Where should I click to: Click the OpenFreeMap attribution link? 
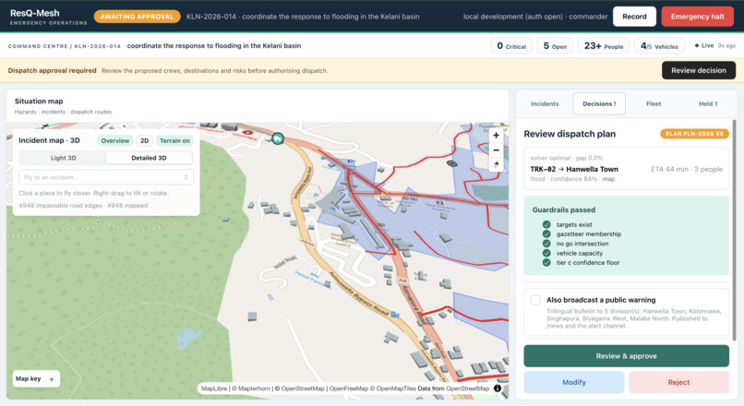point(349,388)
